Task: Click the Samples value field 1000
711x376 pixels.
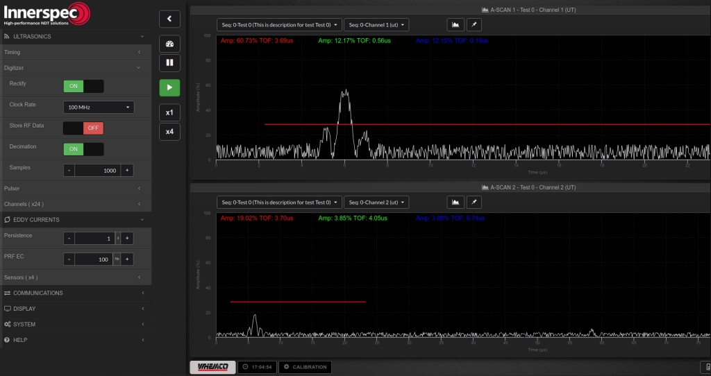Action: [98, 171]
